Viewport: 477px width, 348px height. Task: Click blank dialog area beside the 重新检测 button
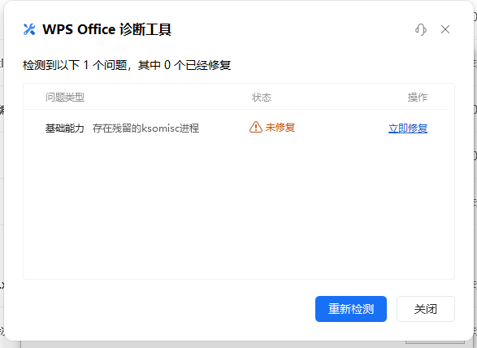tap(167, 309)
